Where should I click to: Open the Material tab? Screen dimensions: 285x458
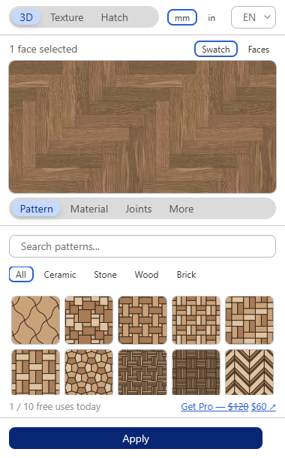click(x=89, y=209)
